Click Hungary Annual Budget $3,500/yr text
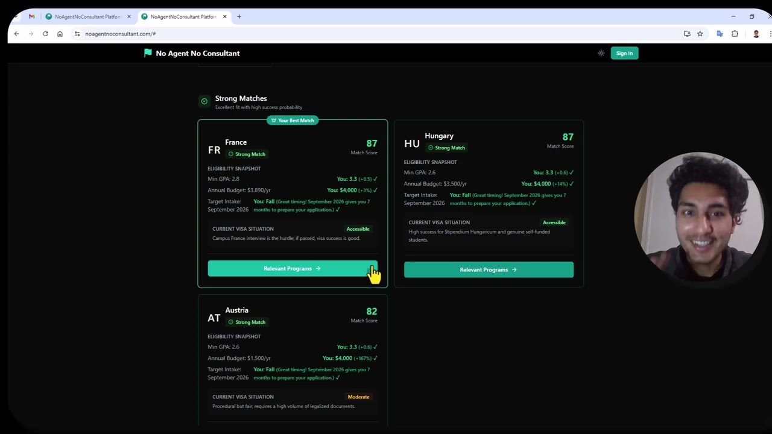The width and height of the screenshot is (772, 434). click(435, 184)
